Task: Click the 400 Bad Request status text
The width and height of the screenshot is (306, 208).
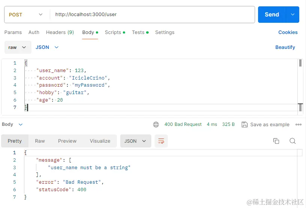Action: coord(183,124)
